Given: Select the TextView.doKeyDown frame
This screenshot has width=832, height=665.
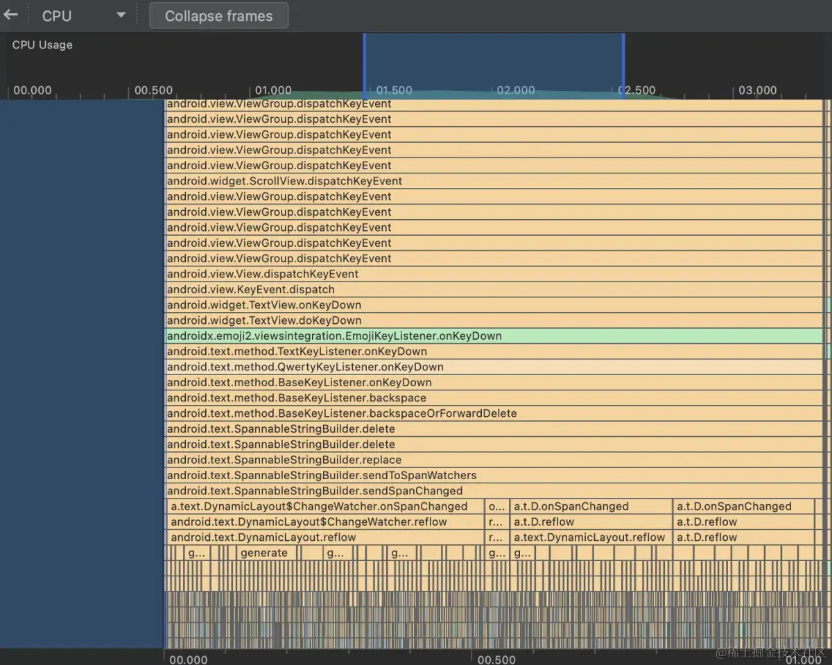Looking at the screenshot, I should (494, 320).
